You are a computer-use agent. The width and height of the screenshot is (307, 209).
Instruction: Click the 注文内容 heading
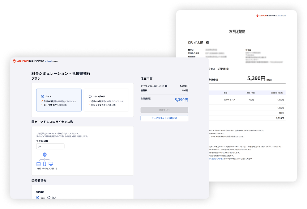(x=147, y=79)
